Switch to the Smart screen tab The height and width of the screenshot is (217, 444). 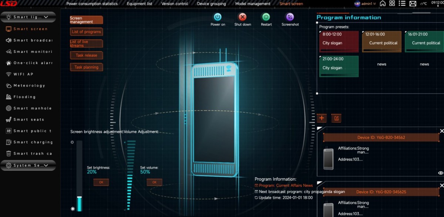coord(292,3)
